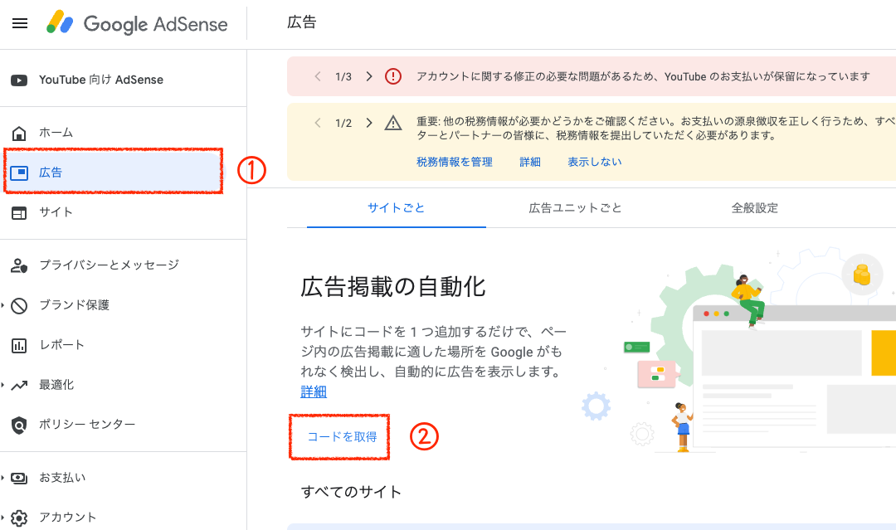Go to previous alert in 1/3 banner

[318, 76]
